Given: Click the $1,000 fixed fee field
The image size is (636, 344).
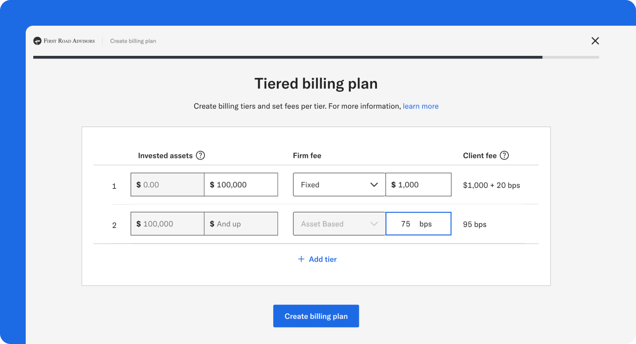Looking at the screenshot, I should [419, 184].
